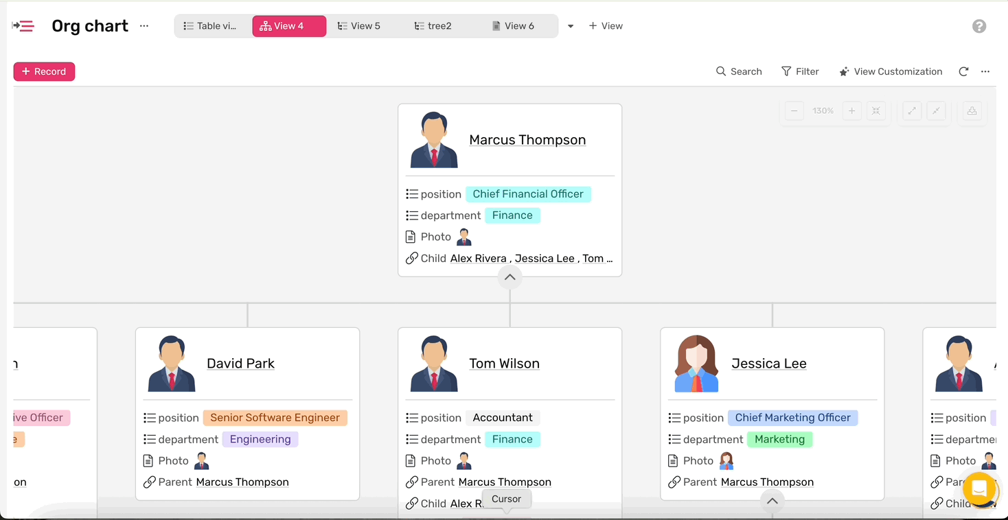Screen dimensions: 1008x520
Task: Open David Park's Parent Marcus Thompson link
Action: (x=242, y=482)
